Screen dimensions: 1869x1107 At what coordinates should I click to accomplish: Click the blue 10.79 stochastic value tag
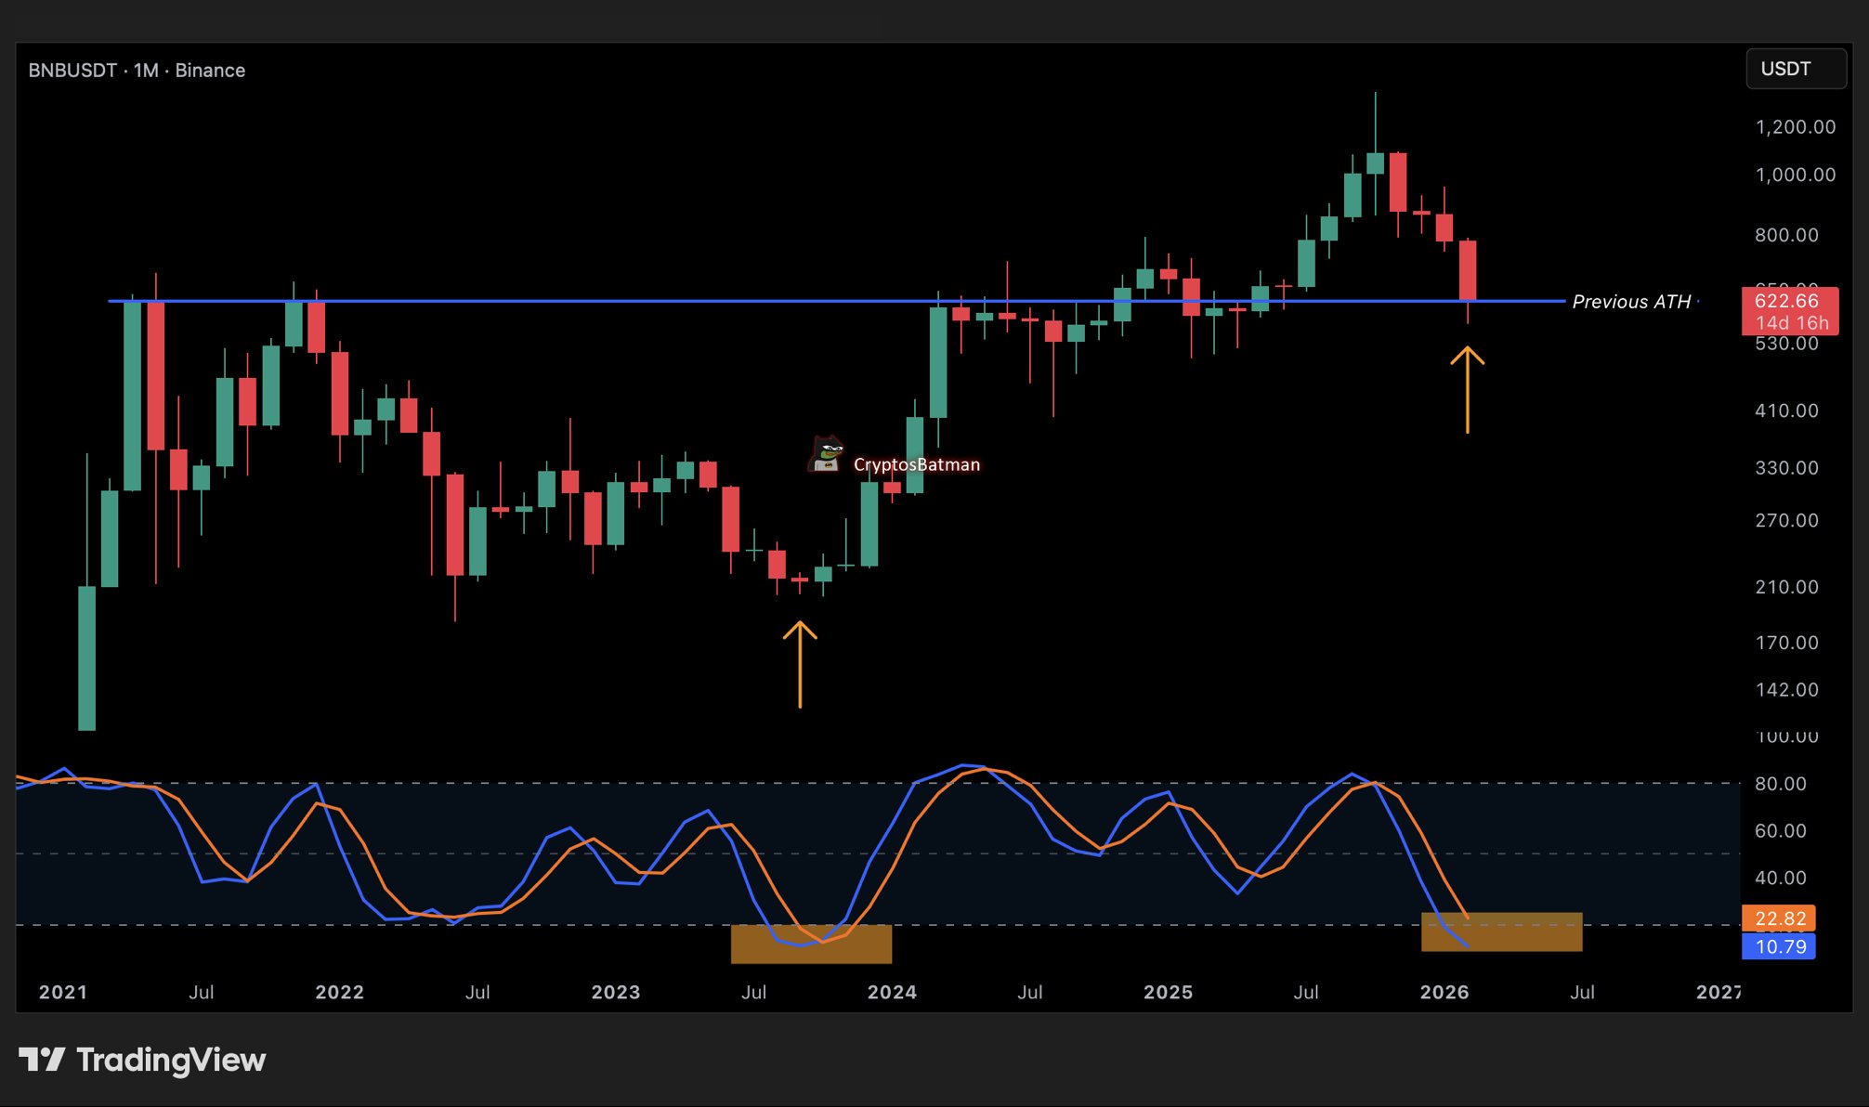[1779, 946]
